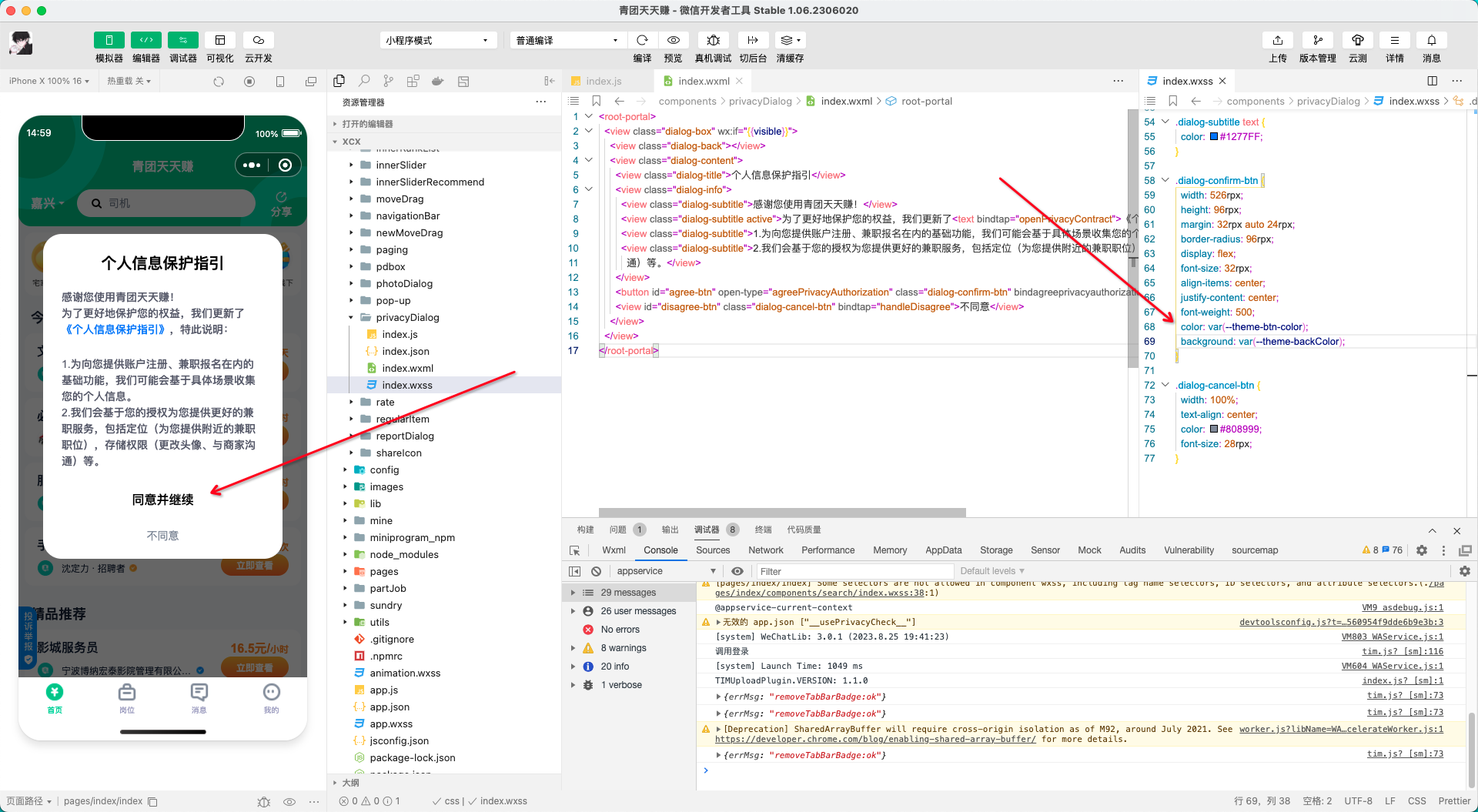The image size is (1478, 812).
Task: Close the index.wxss editor tab
Action: (1222, 81)
